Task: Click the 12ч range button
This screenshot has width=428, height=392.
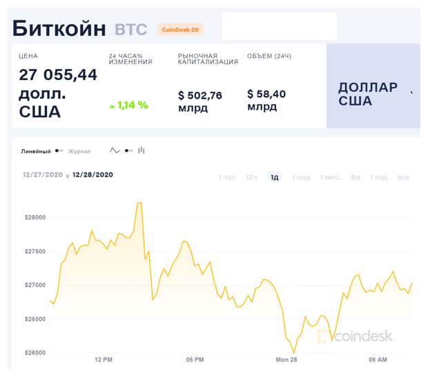Action: click(x=252, y=177)
